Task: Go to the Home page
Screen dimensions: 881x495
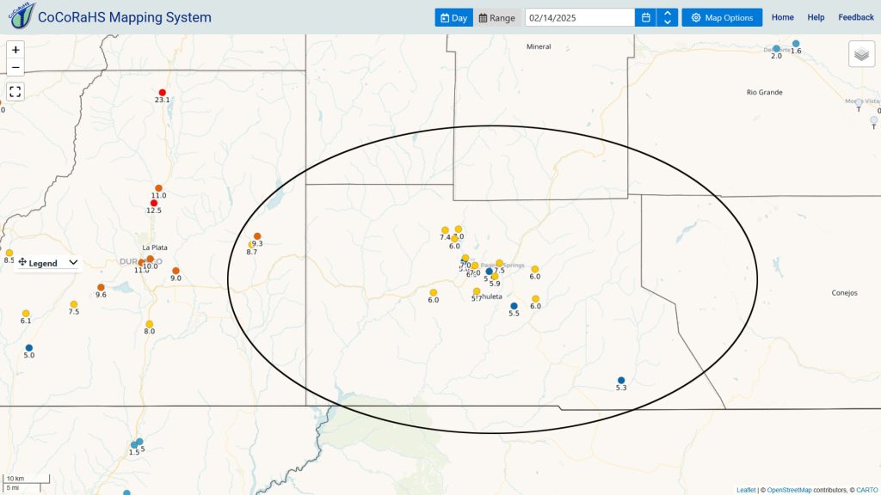Action: pos(782,17)
